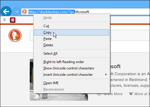150x107 pixels.
Task: Choose Paste in the context menu
Action: click(72, 39)
